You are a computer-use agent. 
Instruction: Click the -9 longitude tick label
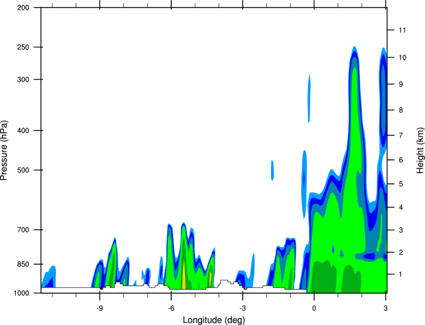(99, 308)
